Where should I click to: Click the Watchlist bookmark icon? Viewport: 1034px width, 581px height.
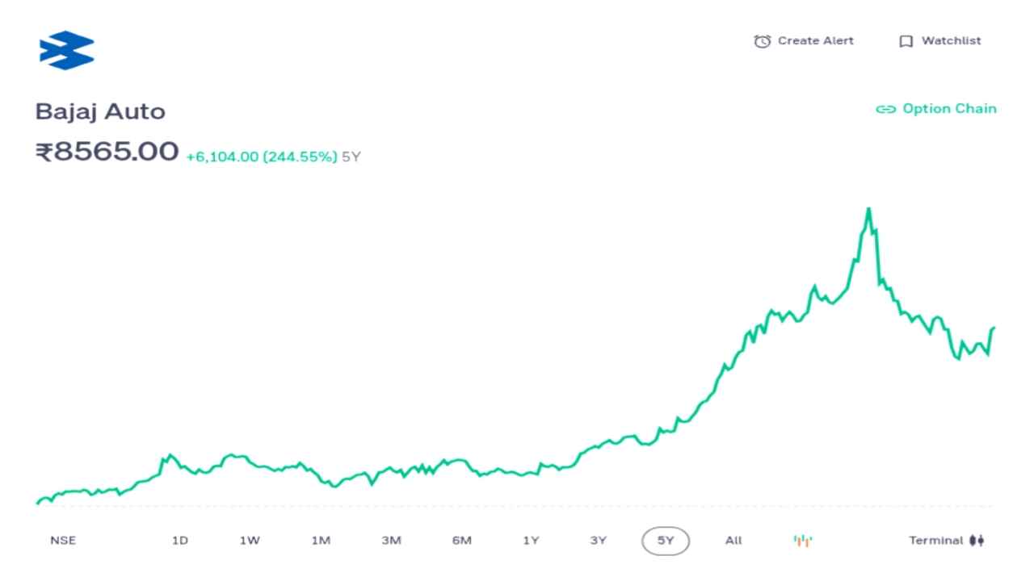point(906,41)
